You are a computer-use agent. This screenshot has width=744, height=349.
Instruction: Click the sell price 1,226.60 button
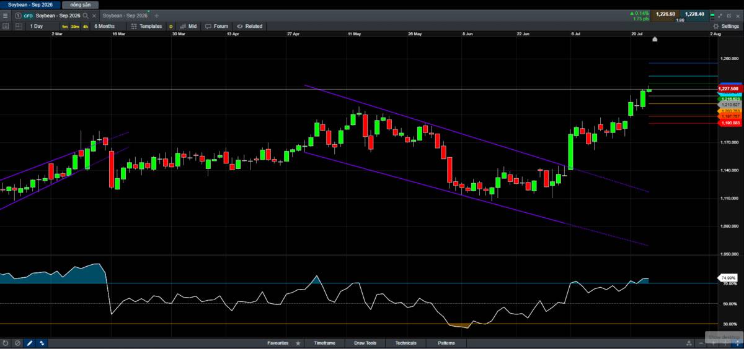[x=665, y=14]
